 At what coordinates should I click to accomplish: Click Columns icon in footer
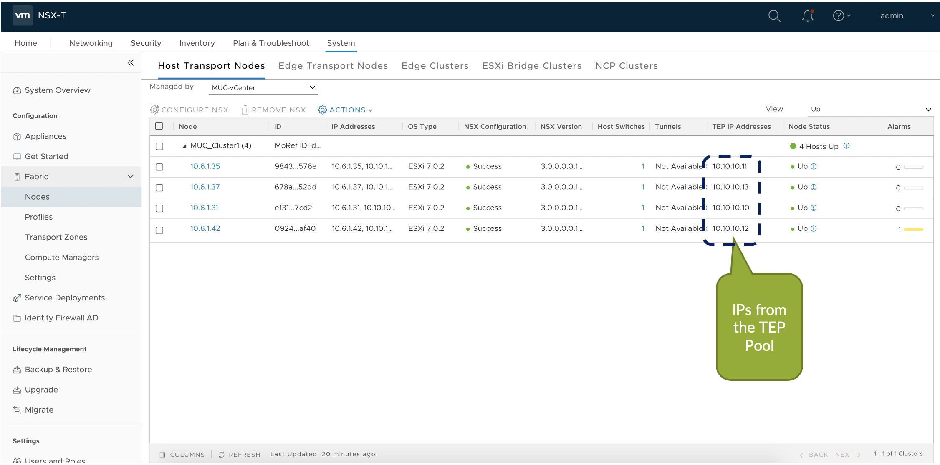pos(163,455)
